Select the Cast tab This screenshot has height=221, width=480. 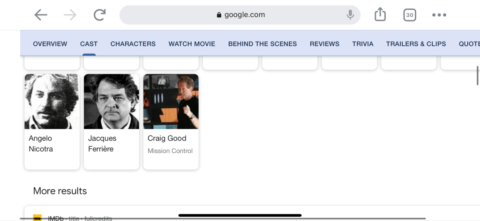tap(89, 44)
